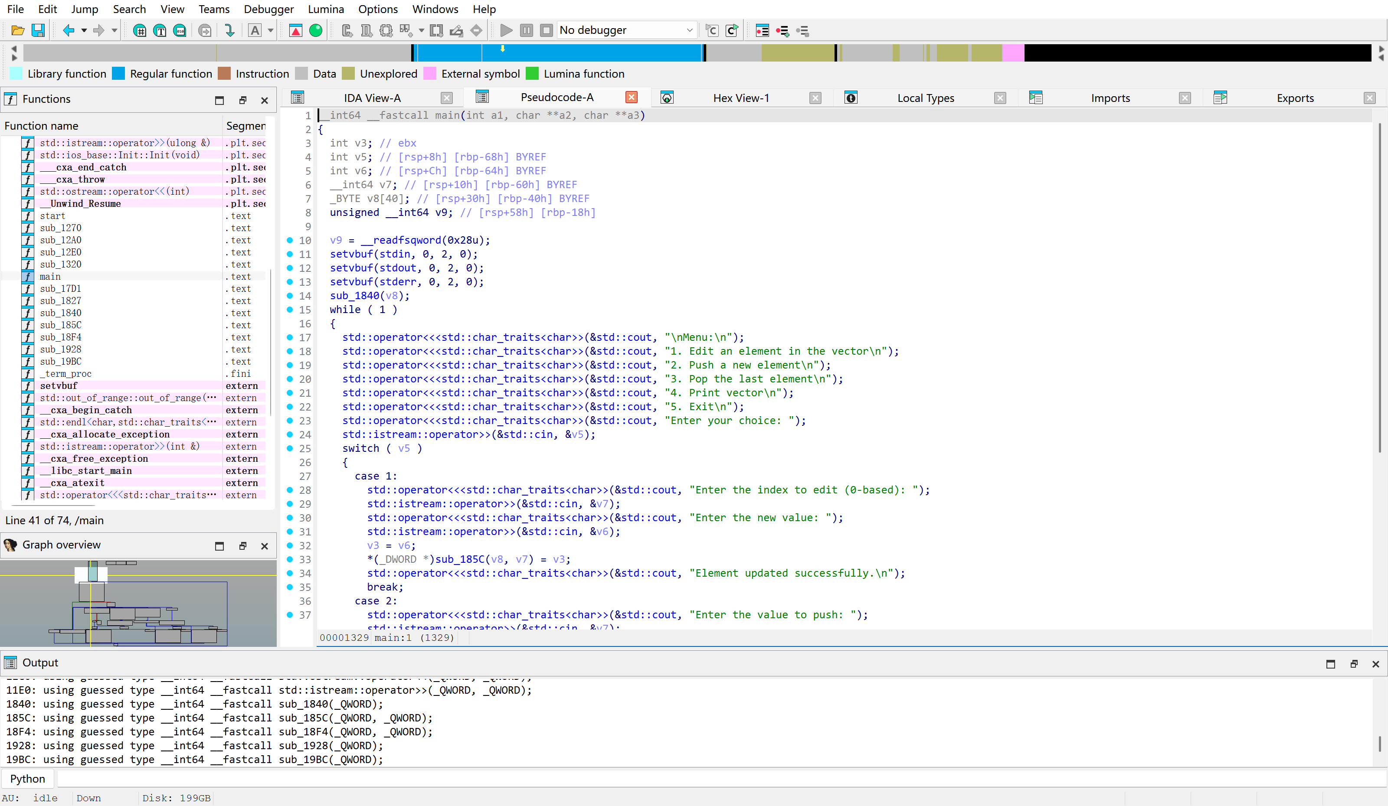Click the External symbol pink legend swatch
This screenshot has width=1388, height=806.
coord(429,73)
